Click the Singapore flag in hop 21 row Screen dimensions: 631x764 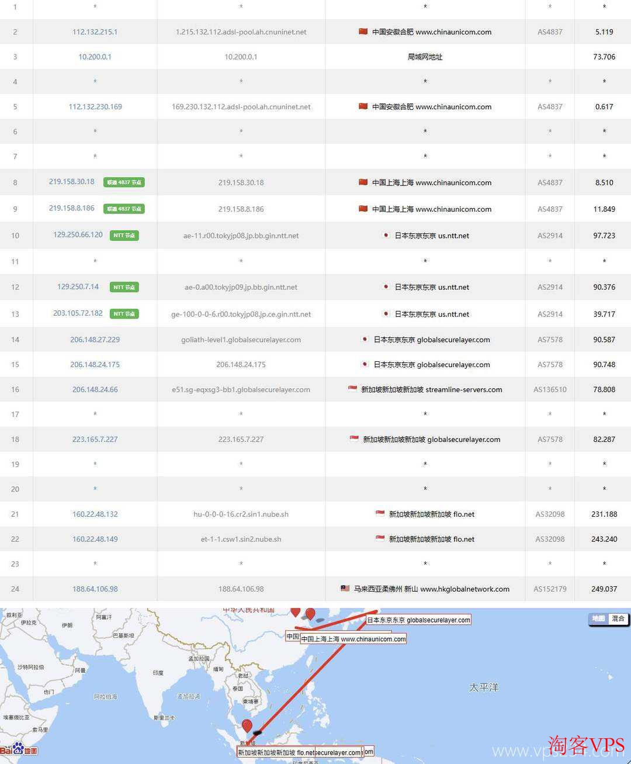(380, 514)
